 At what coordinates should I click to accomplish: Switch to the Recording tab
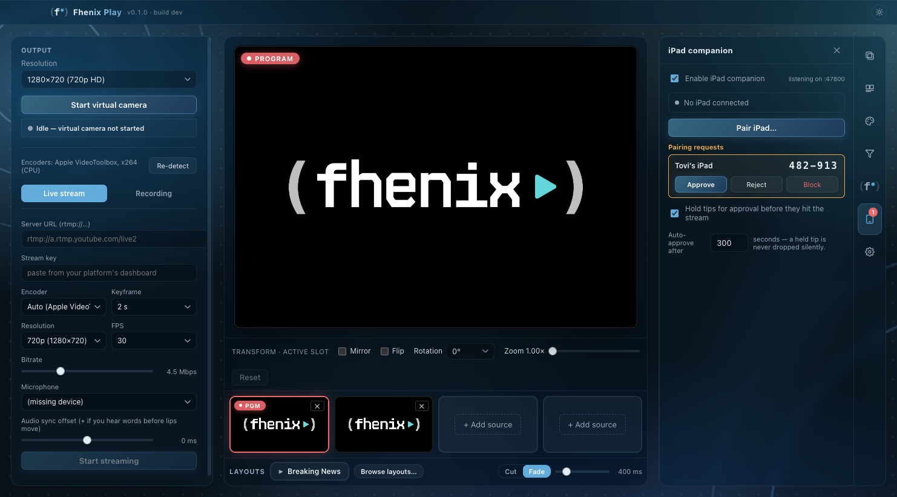154,194
